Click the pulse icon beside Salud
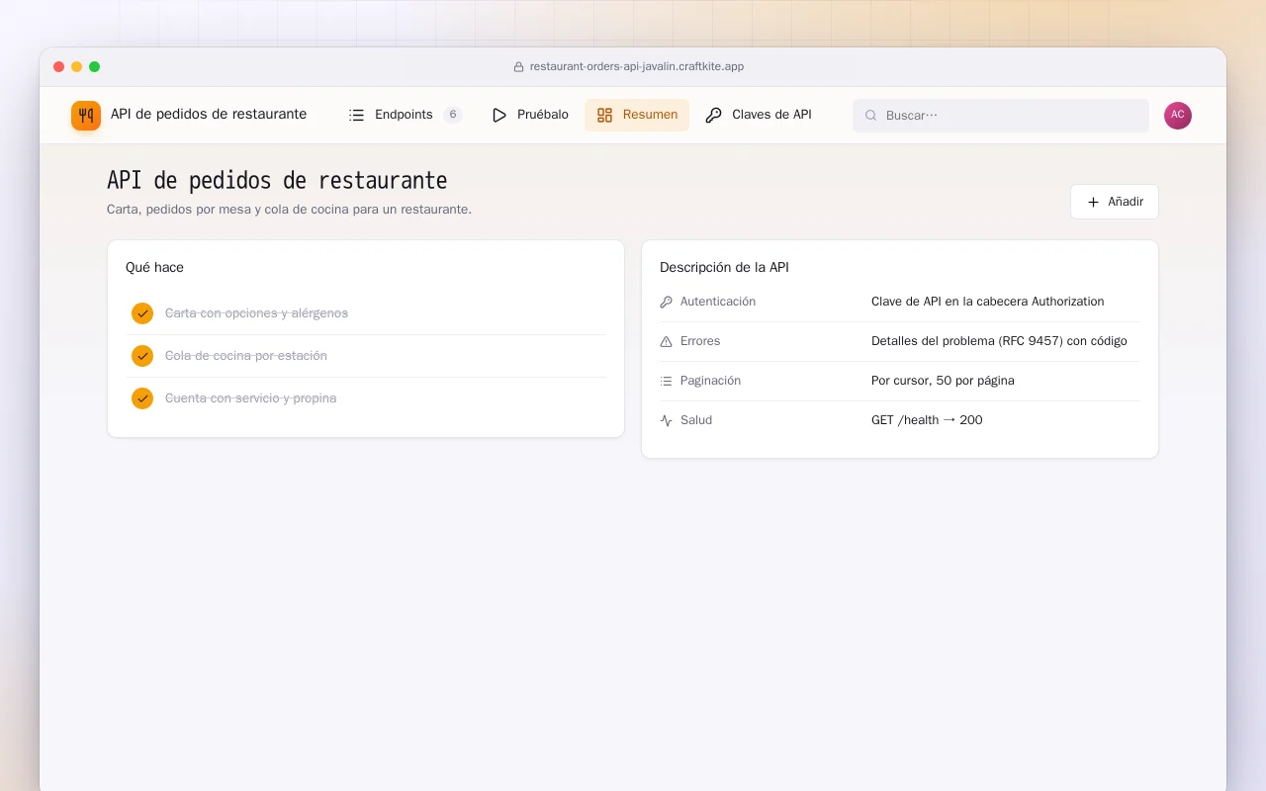The height and width of the screenshot is (791, 1266). tap(666, 420)
